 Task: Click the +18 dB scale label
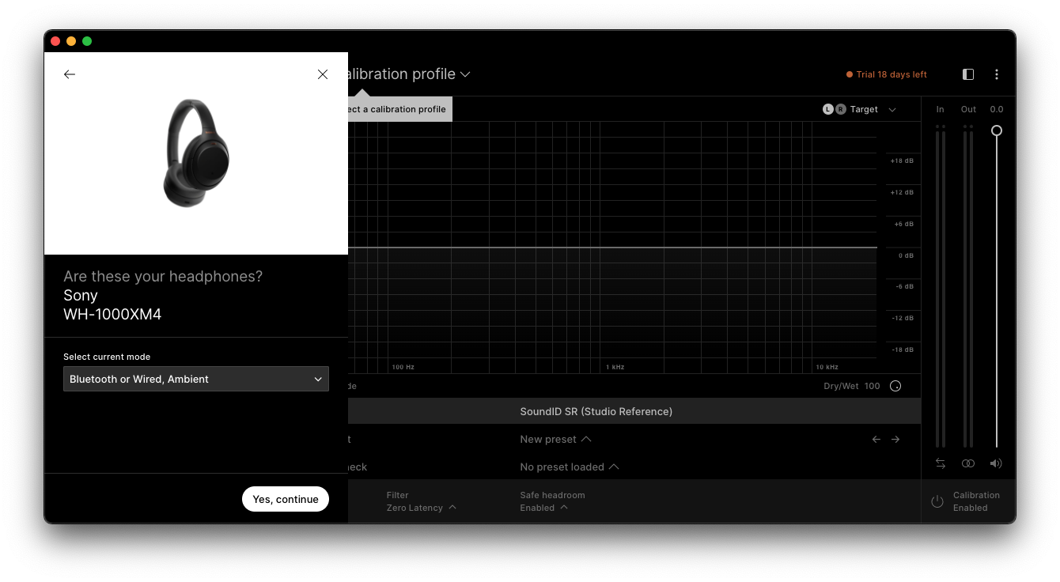pyautogui.click(x=902, y=161)
